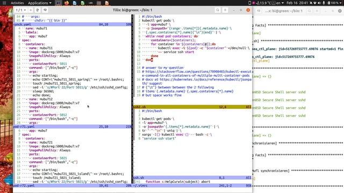Click the microphone icon in the system tray
This screenshot has width=344, height=193.
pyautogui.click(x=324, y=3)
